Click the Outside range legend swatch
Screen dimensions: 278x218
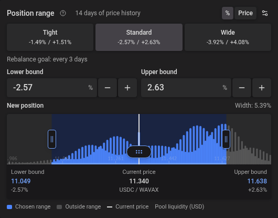59,207
